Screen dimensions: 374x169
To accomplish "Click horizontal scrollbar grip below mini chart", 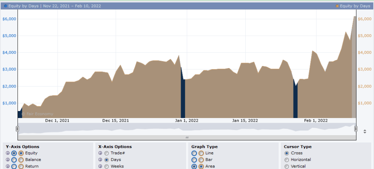I will point(187,138).
